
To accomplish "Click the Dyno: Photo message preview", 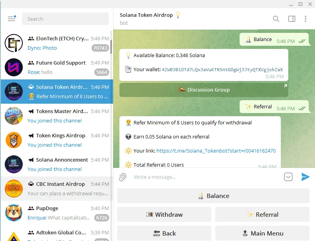I will coord(42,48).
